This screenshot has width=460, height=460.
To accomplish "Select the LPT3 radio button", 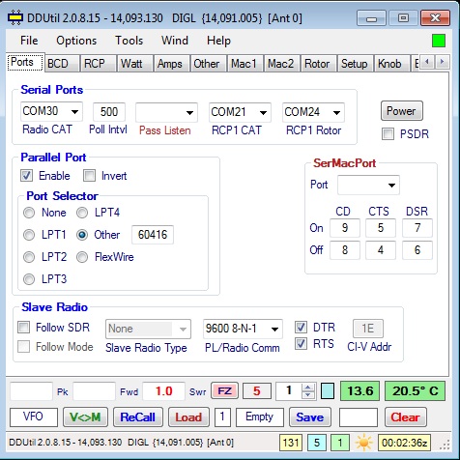I will tap(29, 279).
